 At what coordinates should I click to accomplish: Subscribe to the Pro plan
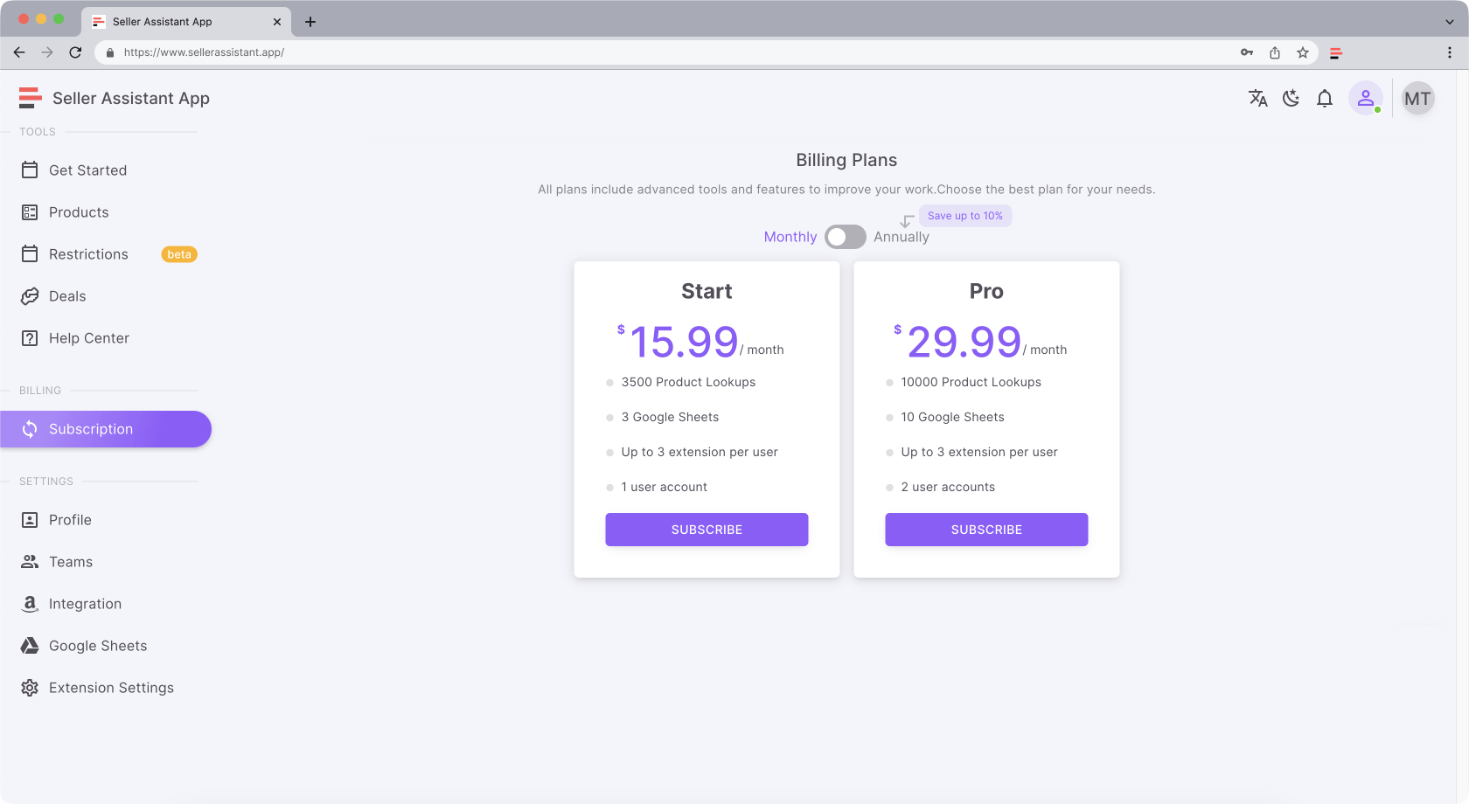pyautogui.click(x=986, y=529)
